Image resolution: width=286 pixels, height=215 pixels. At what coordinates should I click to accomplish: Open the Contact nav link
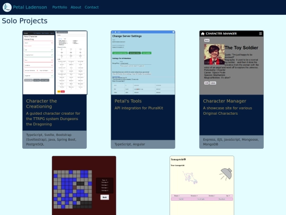tap(92, 7)
